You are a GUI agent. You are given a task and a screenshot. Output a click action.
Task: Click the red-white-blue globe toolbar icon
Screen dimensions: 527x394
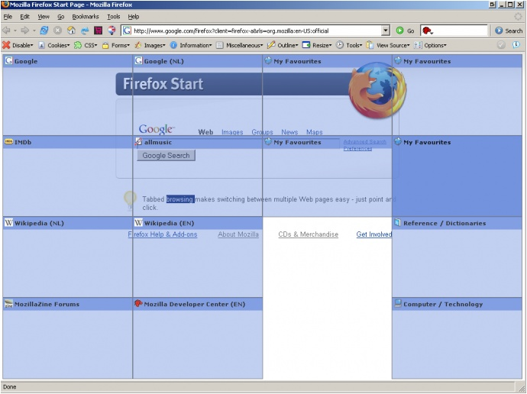click(112, 31)
